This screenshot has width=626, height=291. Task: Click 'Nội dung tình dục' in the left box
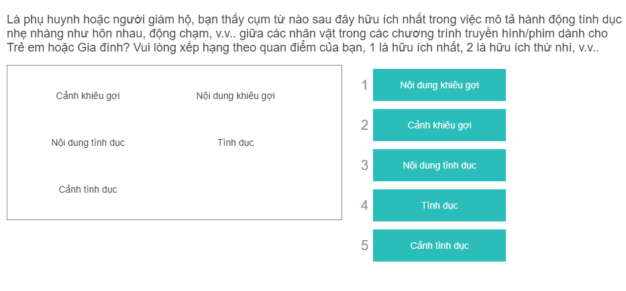tap(88, 142)
